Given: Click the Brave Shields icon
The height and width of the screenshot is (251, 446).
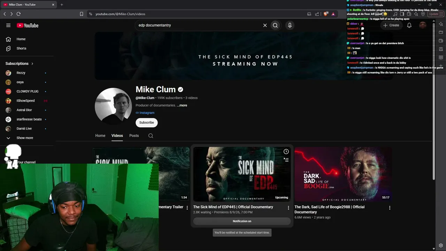Looking at the screenshot, I should click(326, 14).
